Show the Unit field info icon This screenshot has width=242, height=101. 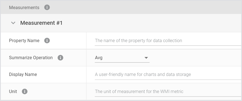[24, 92]
